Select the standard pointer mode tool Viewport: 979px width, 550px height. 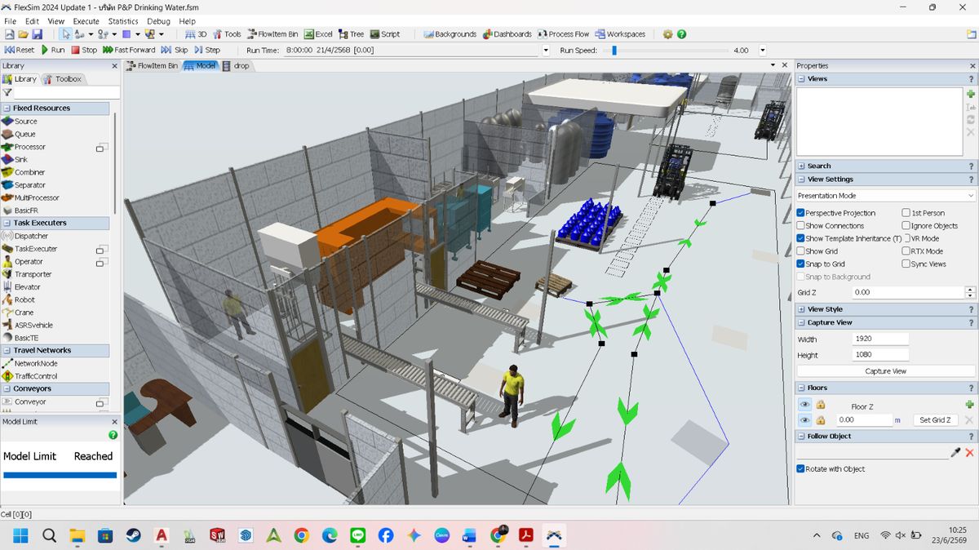(x=65, y=34)
